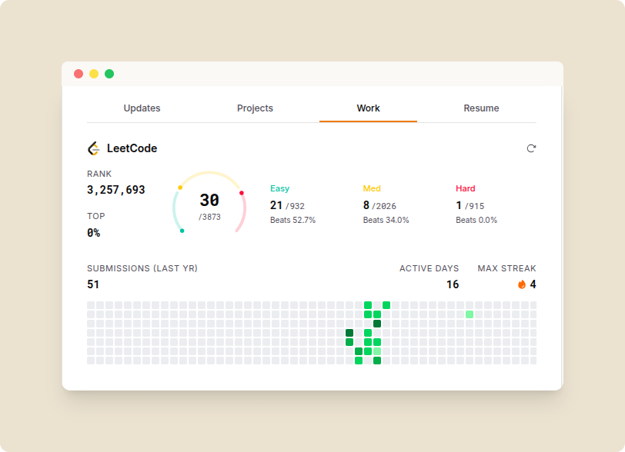Viewport: 625px width, 452px height.
Task: Click the Med difficulty label
Action: (x=372, y=188)
